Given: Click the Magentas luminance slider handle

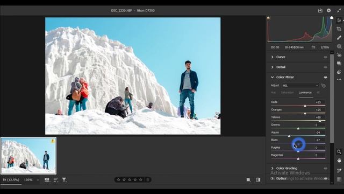Looking at the screenshot, I should 298,158.
